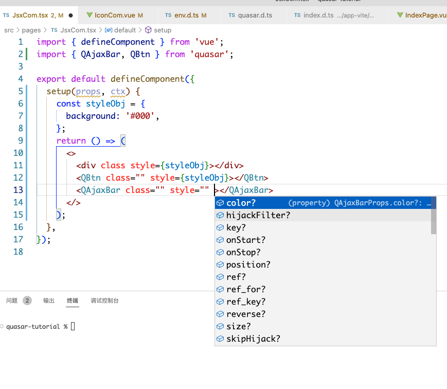The width and height of the screenshot is (447, 389).
Task: Click the property icon next to 'position?'
Action: (x=220, y=264)
